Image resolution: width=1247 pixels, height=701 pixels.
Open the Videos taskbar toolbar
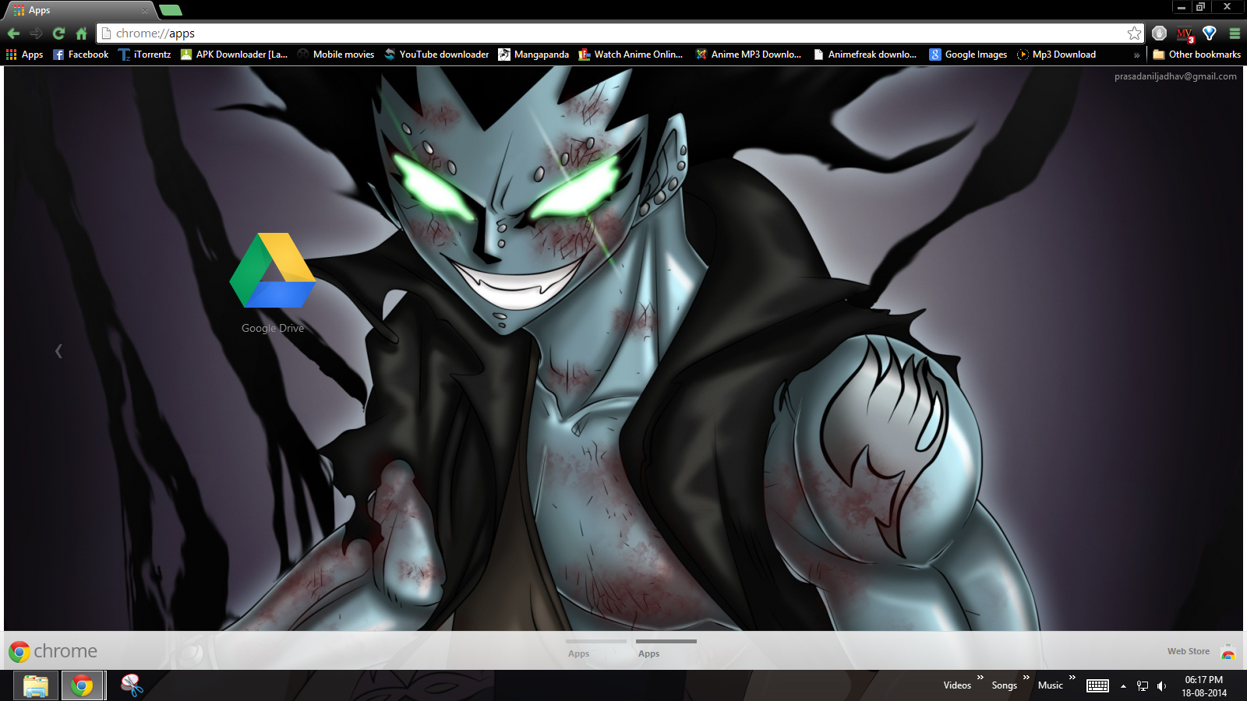pos(957,685)
